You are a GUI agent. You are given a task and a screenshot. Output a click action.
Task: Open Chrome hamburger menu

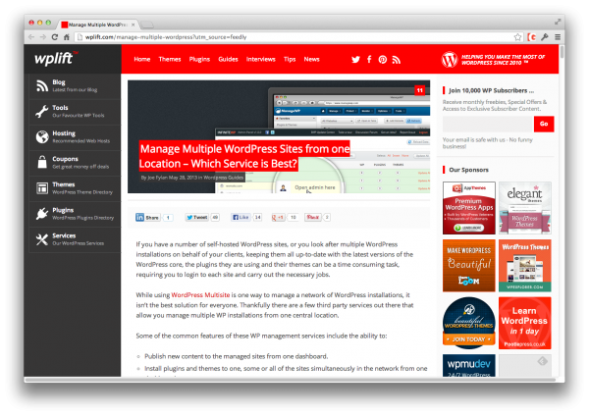tap(558, 37)
